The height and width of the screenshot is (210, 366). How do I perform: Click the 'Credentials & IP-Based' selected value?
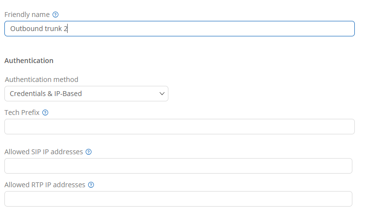click(x=46, y=94)
